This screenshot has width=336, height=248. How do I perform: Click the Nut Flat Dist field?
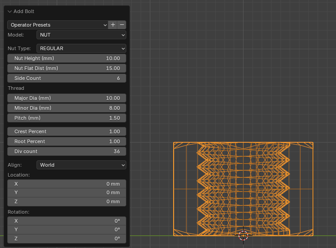[67, 68]
